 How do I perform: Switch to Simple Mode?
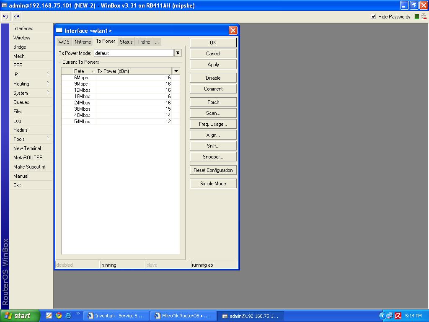(x=213, y=184)
